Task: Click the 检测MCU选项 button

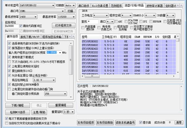Action: [18, 112]
